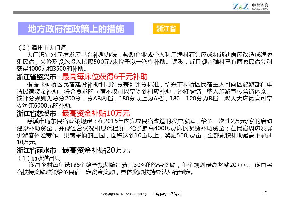This screenshot has width=285, height=197.
Task: Select the bold heading 浙江省绍兴市
Action: point(36,77)
